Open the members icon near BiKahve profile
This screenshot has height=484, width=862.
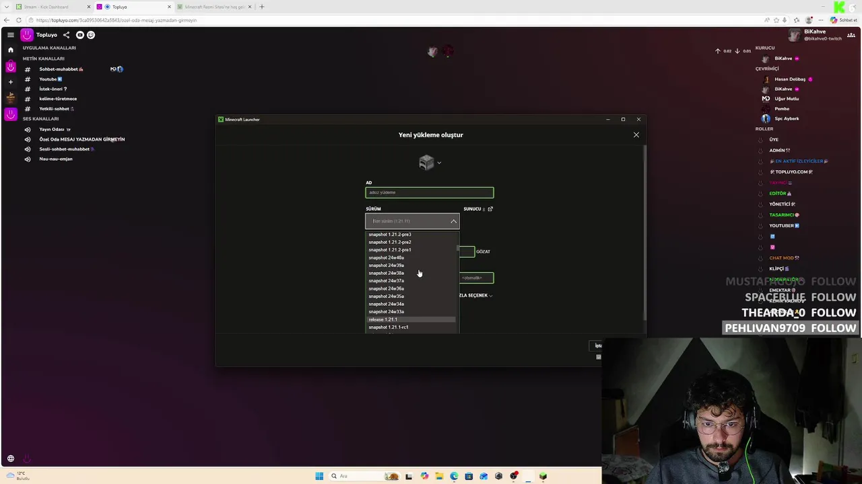pos(851,35)
